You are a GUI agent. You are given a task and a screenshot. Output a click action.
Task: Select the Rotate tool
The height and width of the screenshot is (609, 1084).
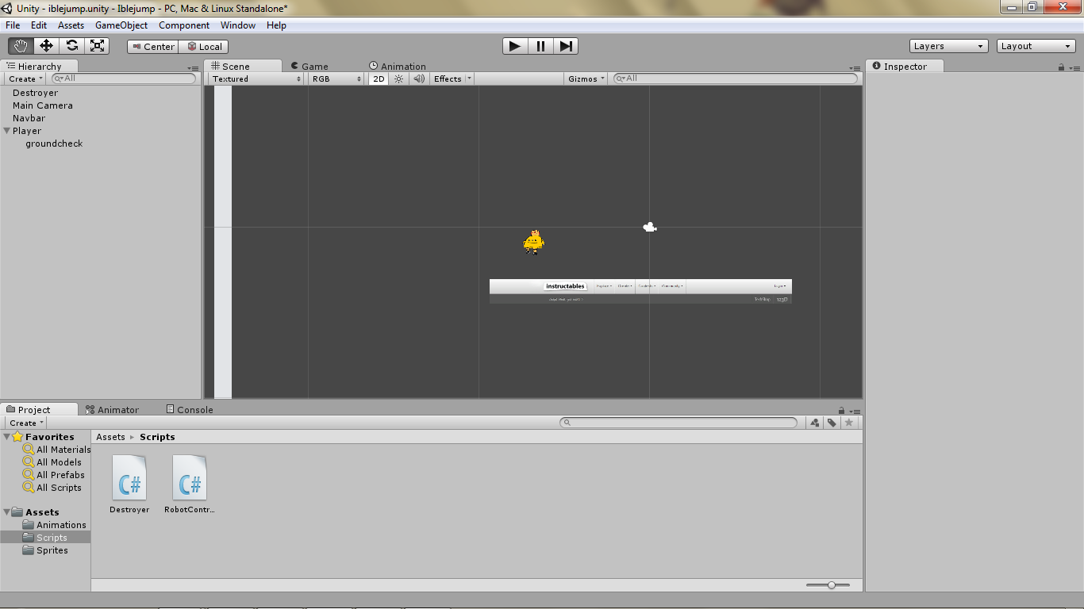71,45
